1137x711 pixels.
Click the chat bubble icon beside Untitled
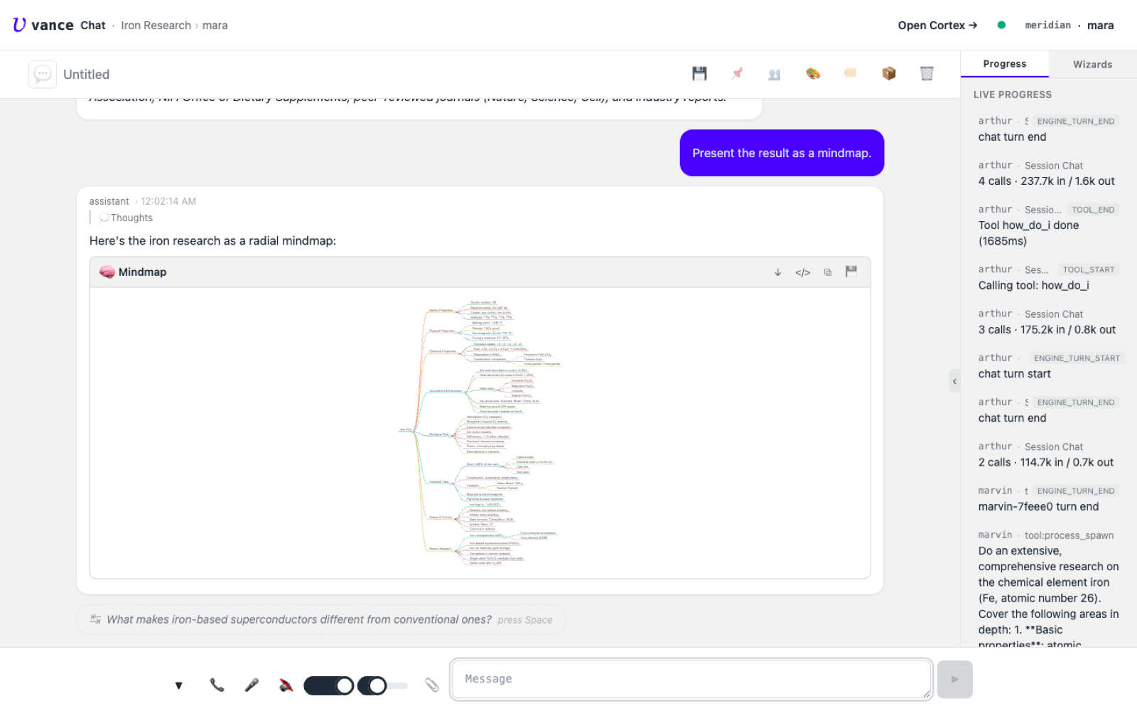(43, 74)
